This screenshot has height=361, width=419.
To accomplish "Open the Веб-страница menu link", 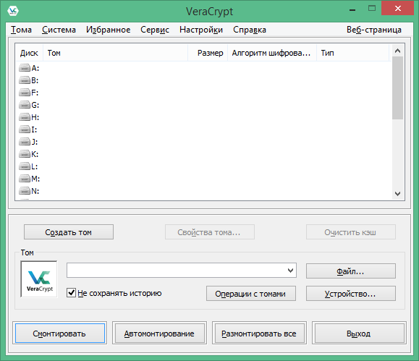I will pos(374,30).
